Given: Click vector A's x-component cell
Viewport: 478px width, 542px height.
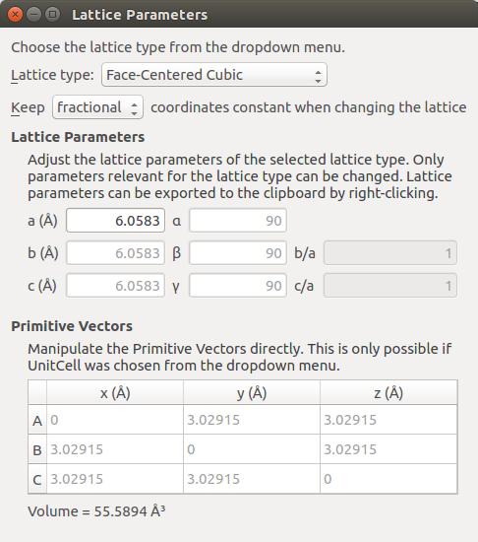Looking at the screenshot, I should pyautogui.click(x=115, y=420).
